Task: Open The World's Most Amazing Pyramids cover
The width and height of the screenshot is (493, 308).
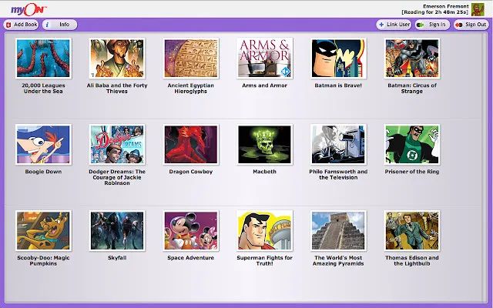Action: pyautogui.click(x=338, y=231)
